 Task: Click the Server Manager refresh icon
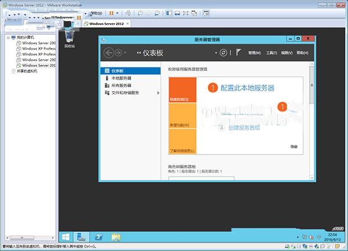(x=223, y=53)
